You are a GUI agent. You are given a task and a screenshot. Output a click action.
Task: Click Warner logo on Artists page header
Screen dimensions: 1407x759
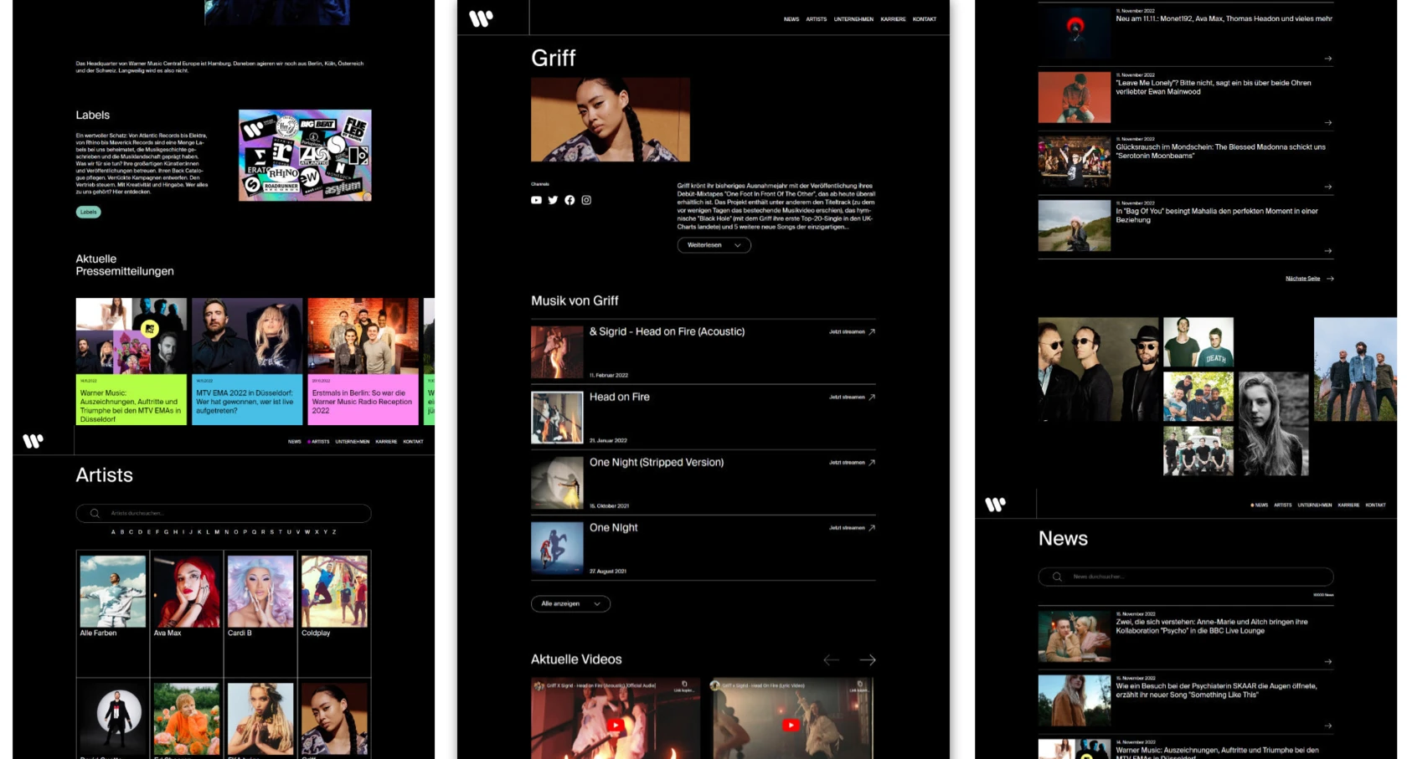tap(33, 441)
